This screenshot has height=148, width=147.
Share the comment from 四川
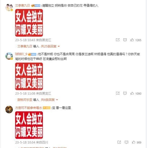coord(119,142)
